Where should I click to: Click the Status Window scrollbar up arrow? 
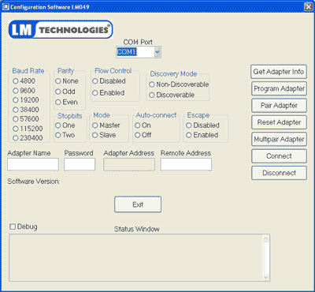pyautogui.click(x=265, y=239)
